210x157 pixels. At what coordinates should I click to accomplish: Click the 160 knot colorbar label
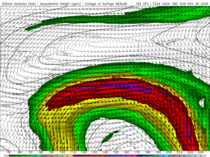(x=127, y=152)
